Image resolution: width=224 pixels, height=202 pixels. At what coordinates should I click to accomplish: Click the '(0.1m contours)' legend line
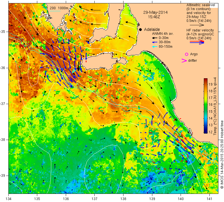click(x=198, y=9)
